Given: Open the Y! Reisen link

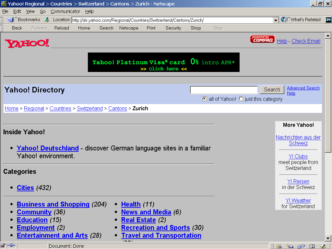Looking at the screenshot, I should (x=298, y=181).
